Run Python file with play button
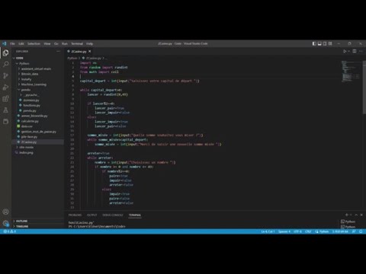 click(x=345, y=51)
